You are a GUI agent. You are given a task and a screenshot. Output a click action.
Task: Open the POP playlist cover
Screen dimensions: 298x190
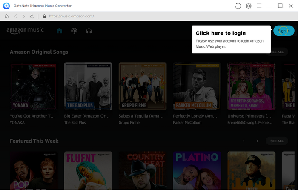(34, 170)
